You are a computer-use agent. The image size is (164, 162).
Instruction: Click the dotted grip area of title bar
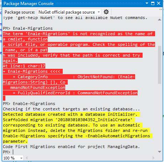pyautogui.click(x=99, y=4)
